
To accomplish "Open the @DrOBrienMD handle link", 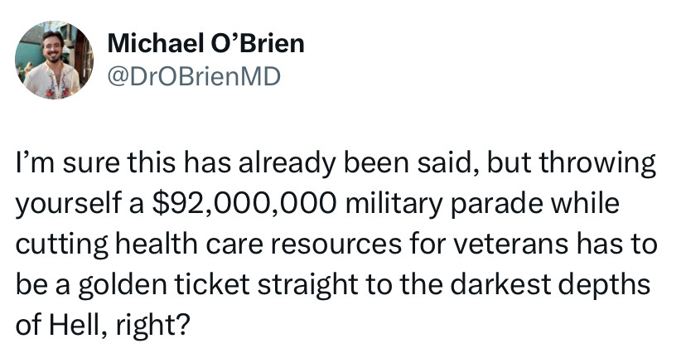I will [194, 76].
